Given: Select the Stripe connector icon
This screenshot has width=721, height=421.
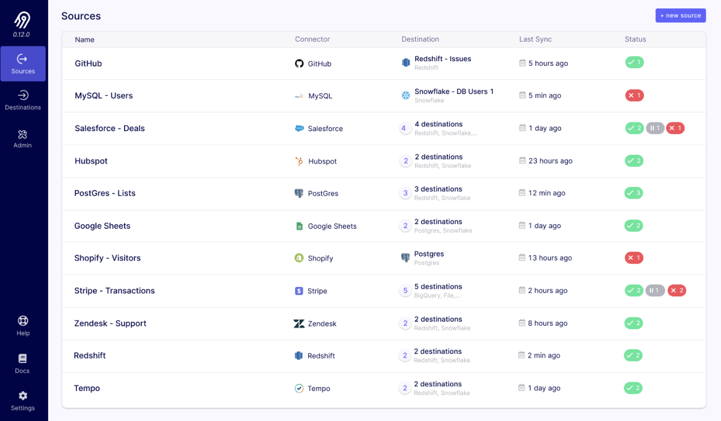Looking at the screenshot, I should [x=299, y=290].
